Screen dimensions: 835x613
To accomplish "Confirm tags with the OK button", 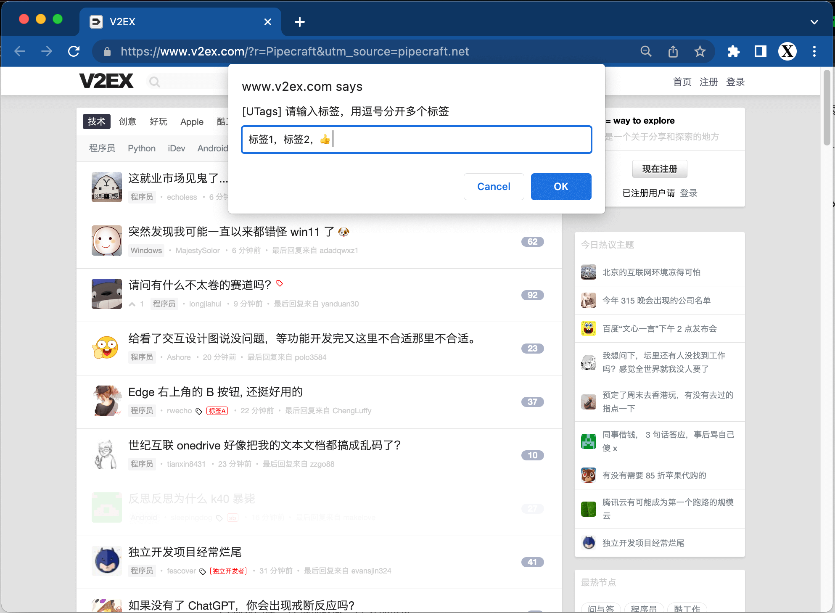I will (x=561, y=187).
